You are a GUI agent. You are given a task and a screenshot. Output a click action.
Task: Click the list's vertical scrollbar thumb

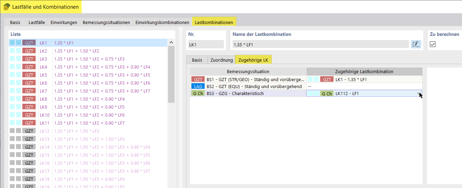pyautogui.click(x=171, y=75)
